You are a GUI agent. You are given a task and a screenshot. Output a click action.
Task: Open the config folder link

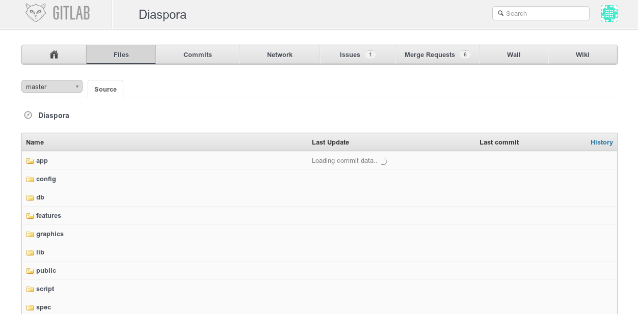(46, 179)
